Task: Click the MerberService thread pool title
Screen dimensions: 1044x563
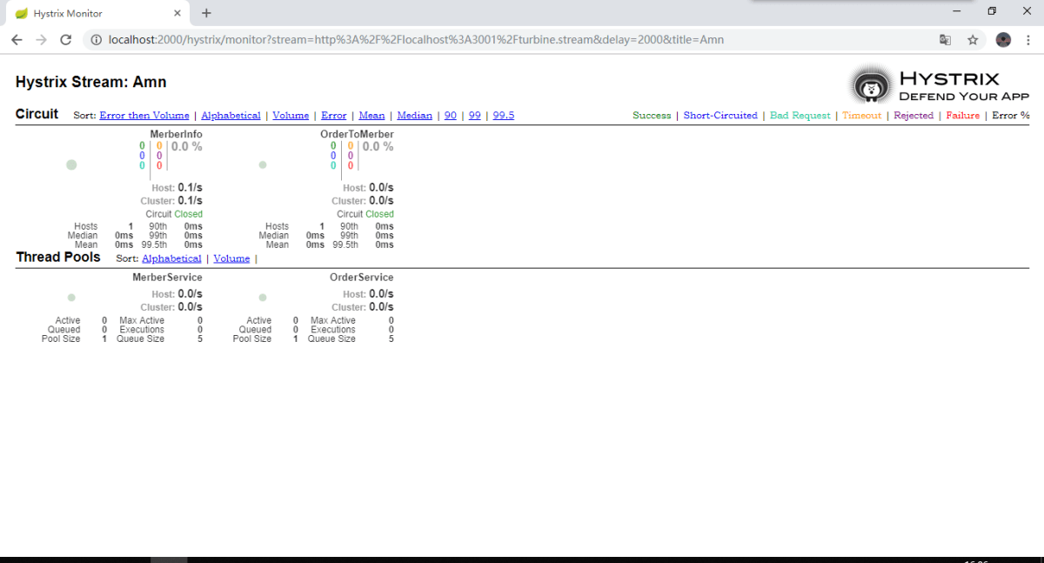Action: coord(167,278)
